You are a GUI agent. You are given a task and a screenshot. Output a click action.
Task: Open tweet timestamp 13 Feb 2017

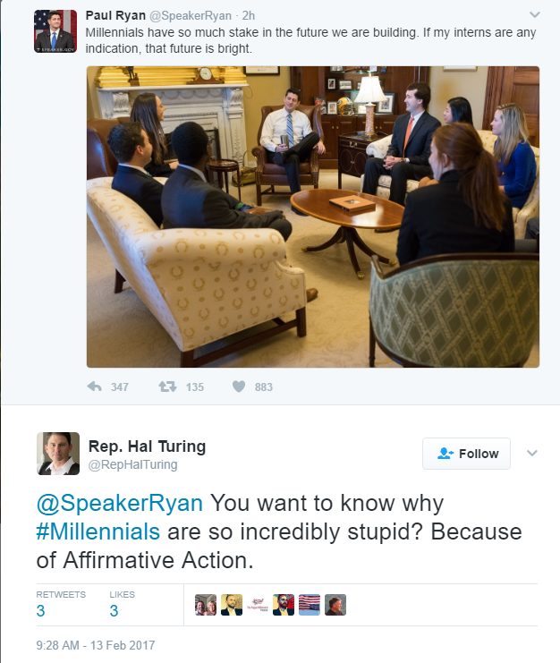[x=96, y=645]
